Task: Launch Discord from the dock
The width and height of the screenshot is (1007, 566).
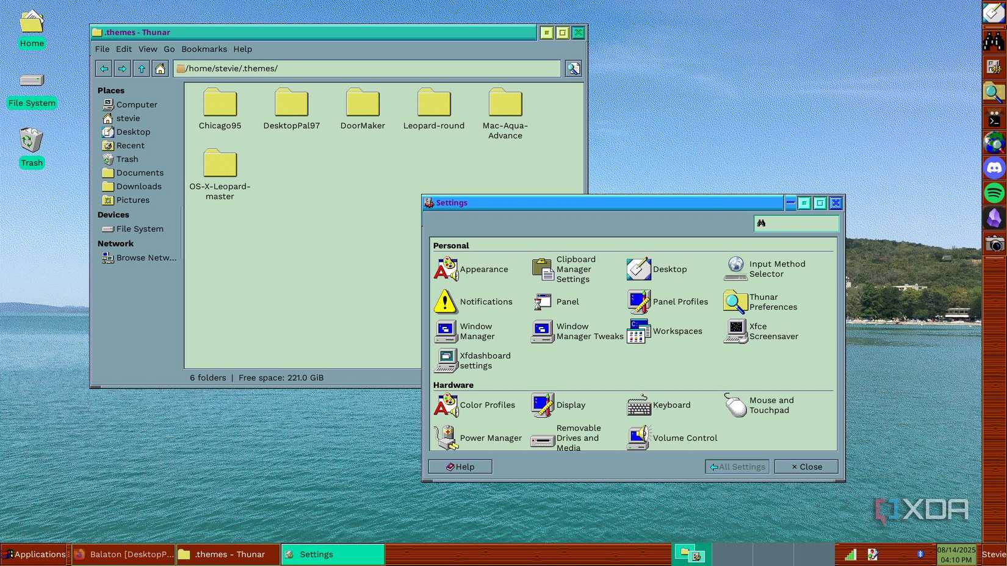Action: (994, 168)
